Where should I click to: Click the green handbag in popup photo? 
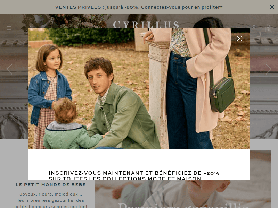(222, 95)
